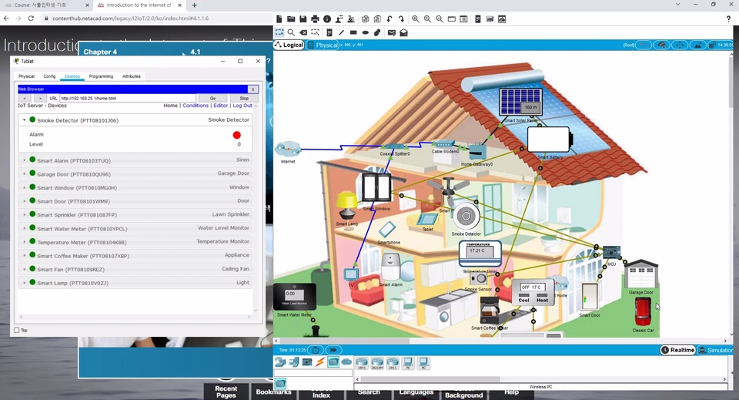The image size is (739, 400).
Task: Open file with the folder icon
Action: click(291, 18)
